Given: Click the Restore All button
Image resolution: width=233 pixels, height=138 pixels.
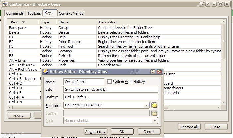Looking at the screenshot, I should click(x=189, y=127).
